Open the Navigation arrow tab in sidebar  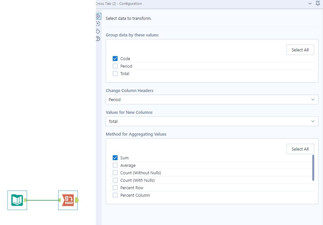click(98, 24)
